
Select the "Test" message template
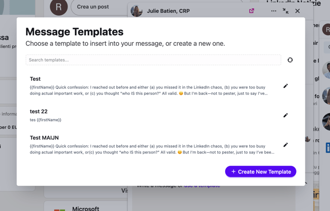tap(148, 86)
